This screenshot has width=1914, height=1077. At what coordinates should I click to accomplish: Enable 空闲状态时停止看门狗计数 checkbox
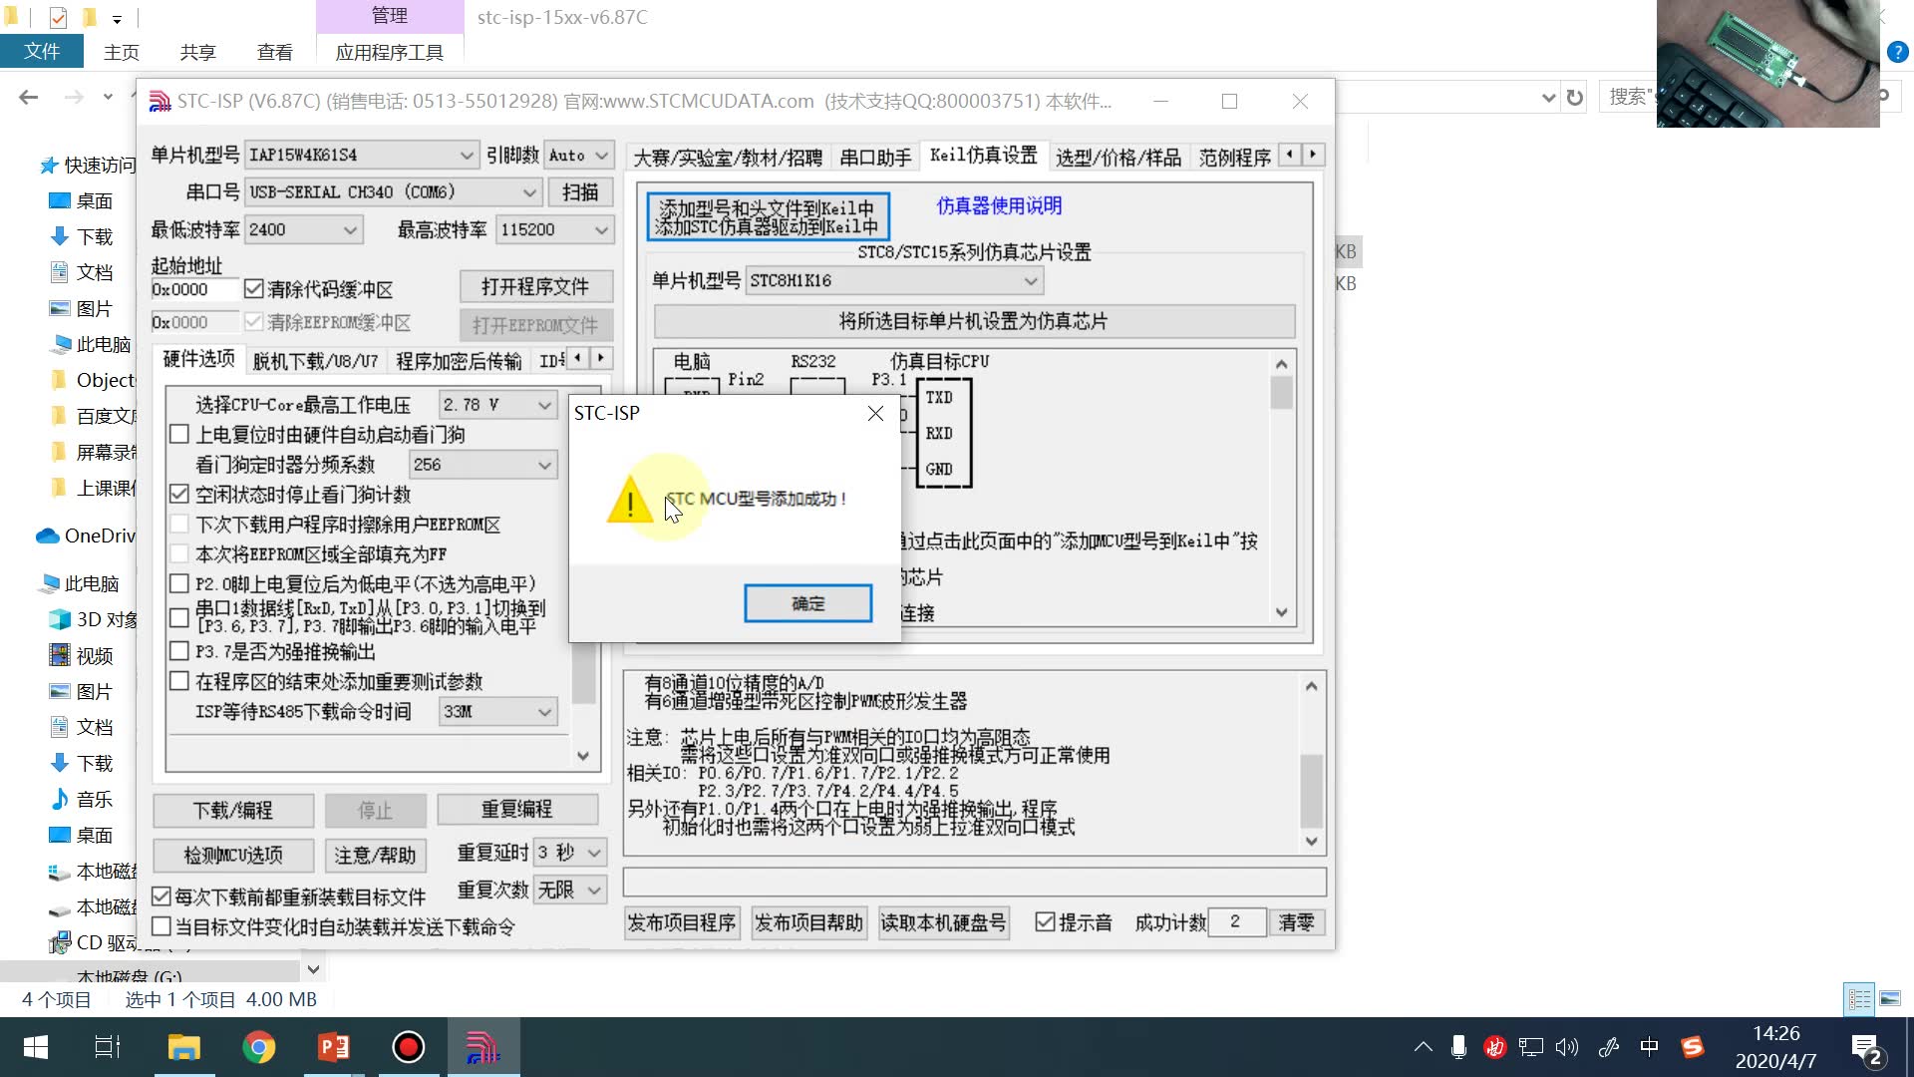(x=178, y=495)
